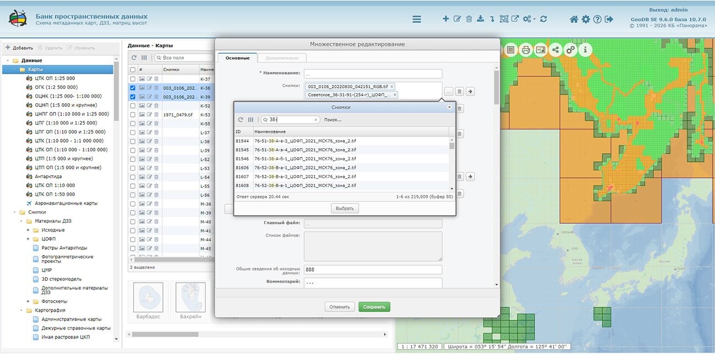Collapse the Материалы ДЗЗ tree node
This screenshot has height=355, width=715.
click(21, 221)
